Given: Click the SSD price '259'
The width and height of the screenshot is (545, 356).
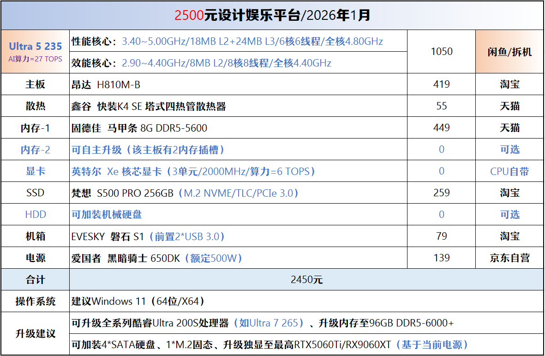Looking at the screenshot, I should pyautogui.click(x=442, y=193).
